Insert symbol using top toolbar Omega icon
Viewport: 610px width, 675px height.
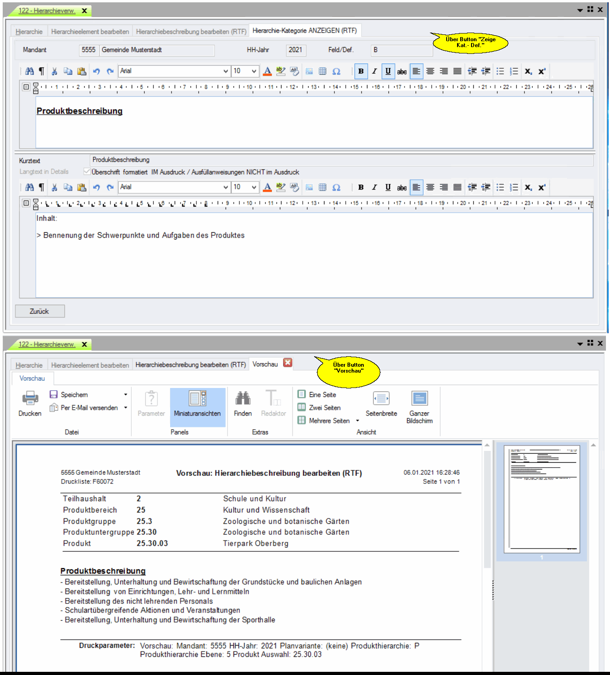point(336,72)
